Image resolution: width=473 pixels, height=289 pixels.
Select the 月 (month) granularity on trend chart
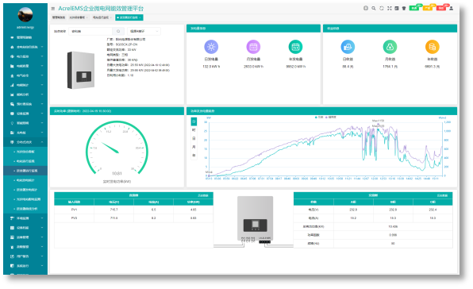pyautogui.click(x=194, y=147)
